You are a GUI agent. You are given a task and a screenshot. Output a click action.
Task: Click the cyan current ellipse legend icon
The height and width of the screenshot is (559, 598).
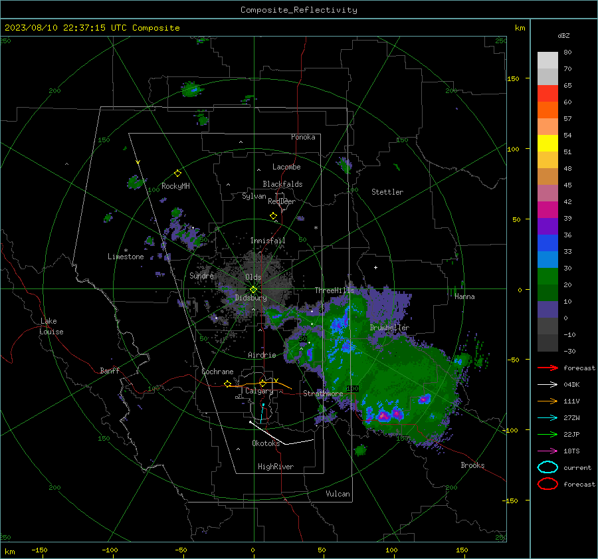click(548, 467)
